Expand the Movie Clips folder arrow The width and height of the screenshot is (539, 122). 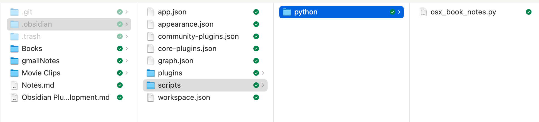127,73
